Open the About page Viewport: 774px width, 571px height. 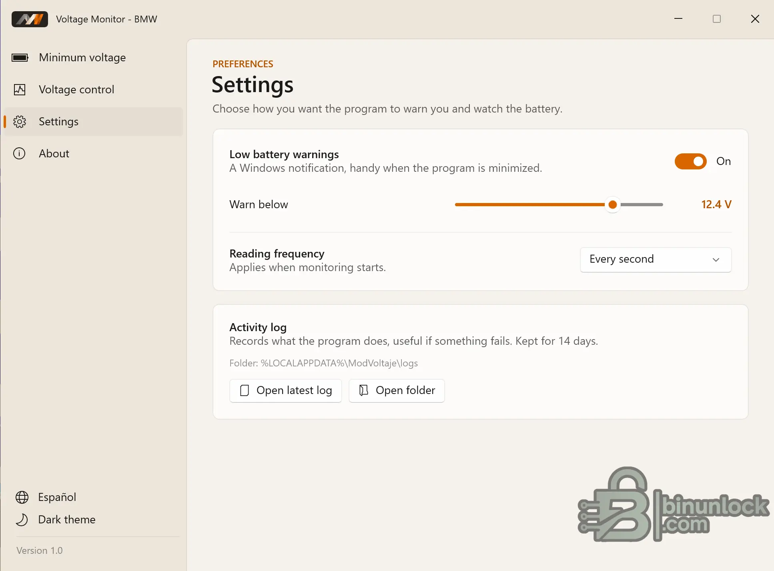93,153
